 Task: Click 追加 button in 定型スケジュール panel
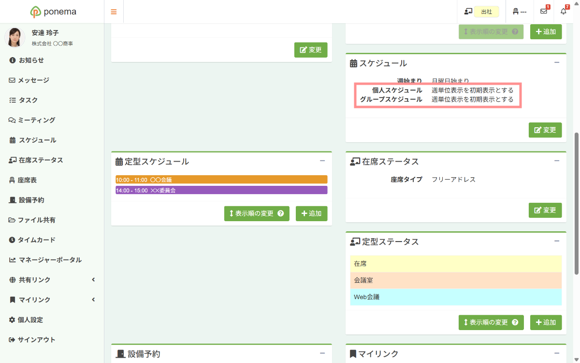tap(312, 213)
